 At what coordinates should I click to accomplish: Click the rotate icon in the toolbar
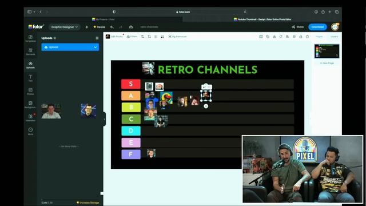(x=281, y=37)
